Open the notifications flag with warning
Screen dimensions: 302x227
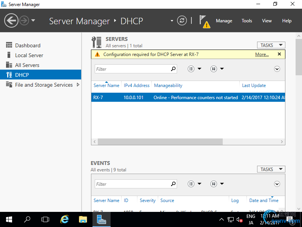pyautogui.click(x=205, y=22)
